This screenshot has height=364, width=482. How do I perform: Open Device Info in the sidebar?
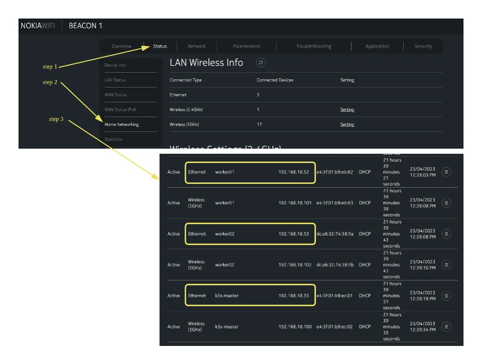pos(115,65)
